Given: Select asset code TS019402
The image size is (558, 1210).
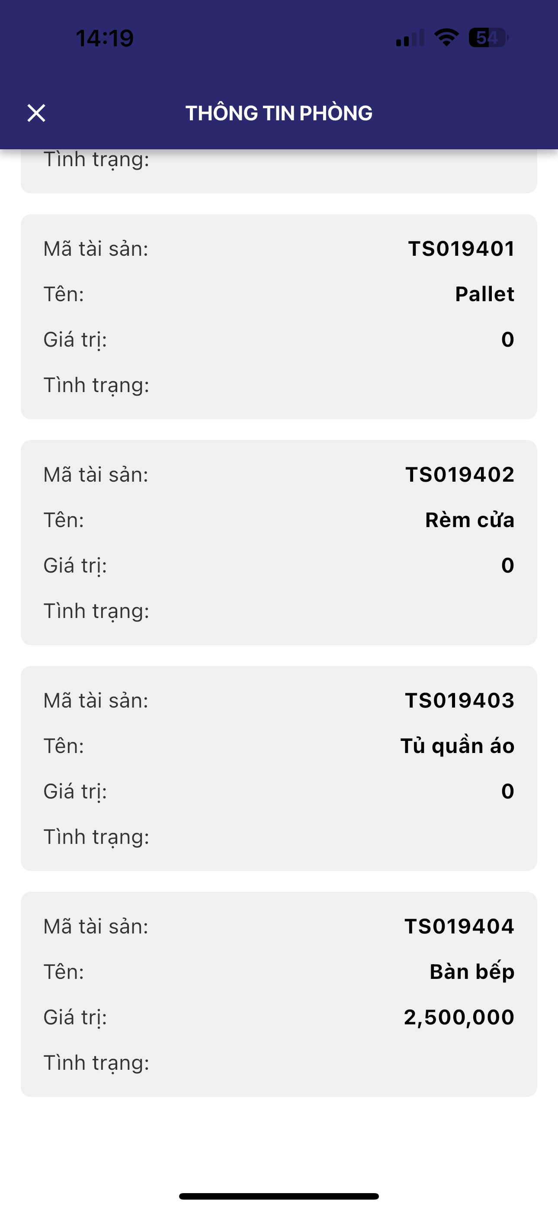Looking at the screenshot, I should [x=460, y=474].
